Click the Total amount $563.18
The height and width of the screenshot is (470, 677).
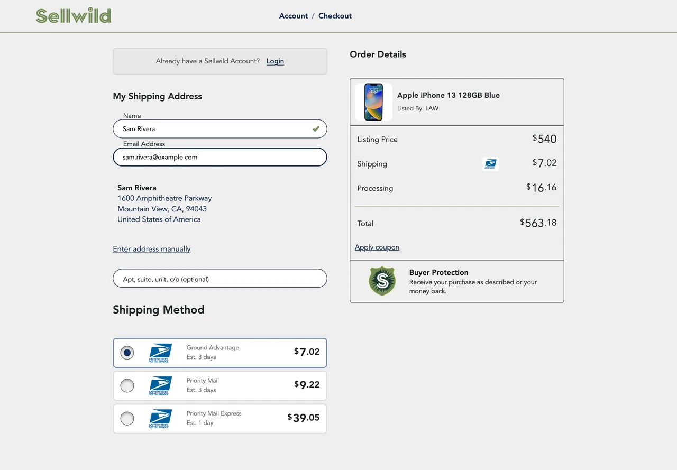click(x=538, y=223)
